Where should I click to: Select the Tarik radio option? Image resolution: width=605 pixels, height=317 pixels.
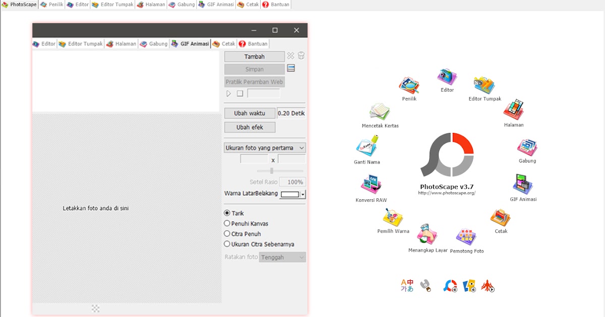227,213
